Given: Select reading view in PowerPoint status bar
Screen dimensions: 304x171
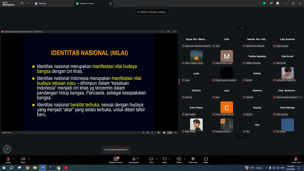Looking at the screenshot, I should tap(170, 133).
